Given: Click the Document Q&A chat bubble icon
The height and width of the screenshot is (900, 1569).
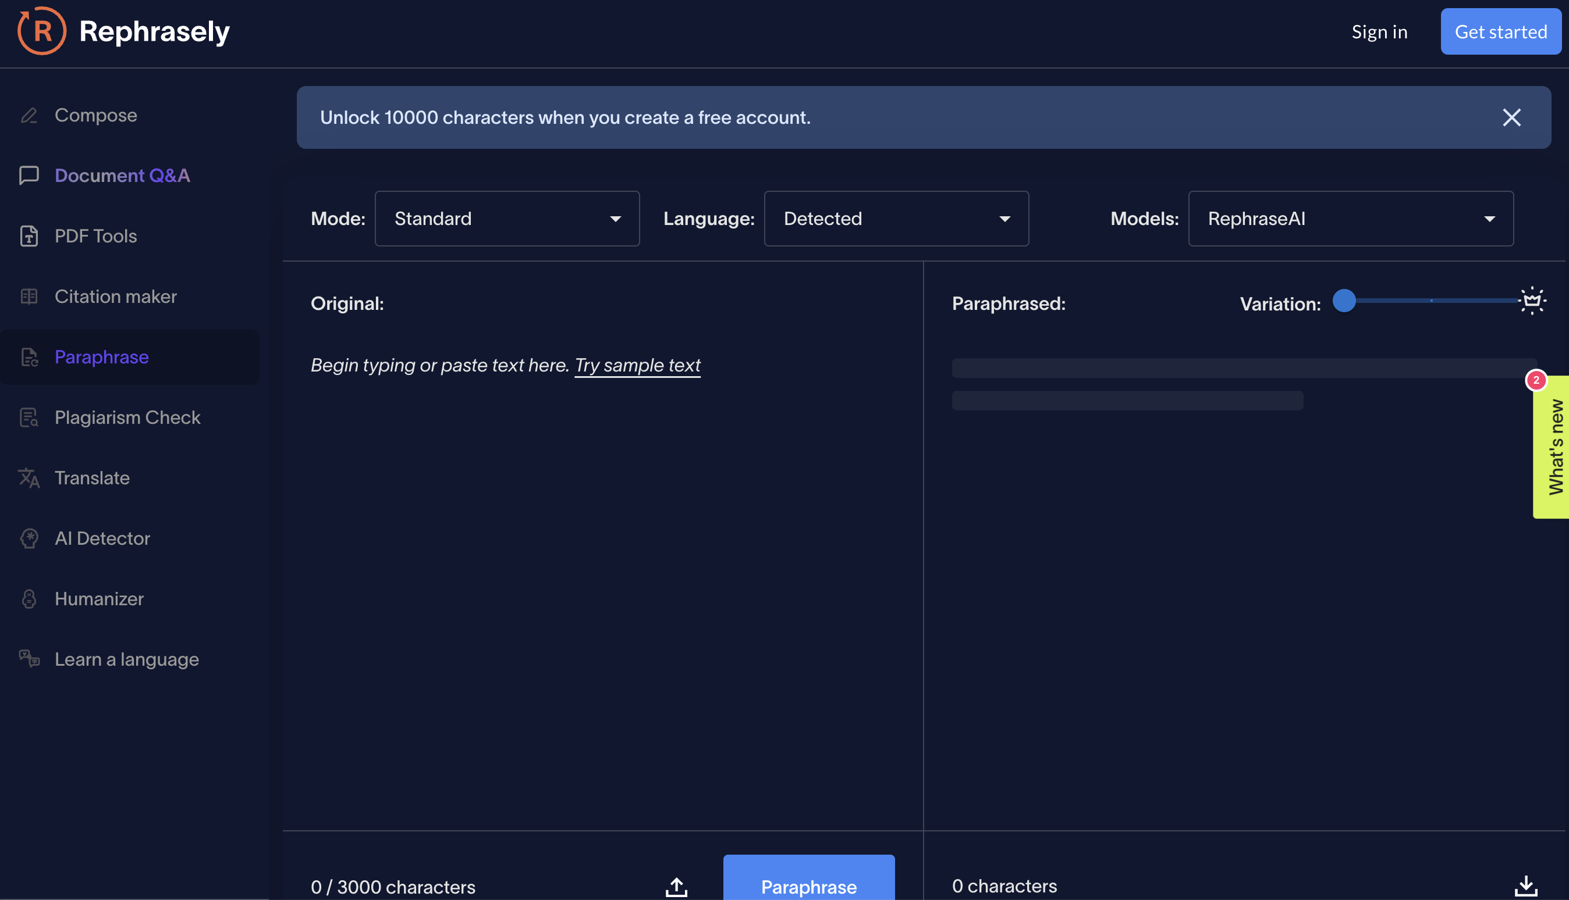Looking at the screenshot, I should (29, 176).
